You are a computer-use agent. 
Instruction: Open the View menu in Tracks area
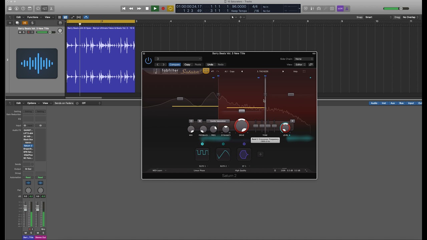(x=49, y=17)
